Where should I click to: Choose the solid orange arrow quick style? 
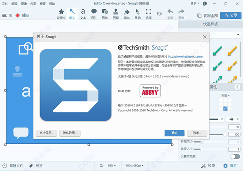232,51
